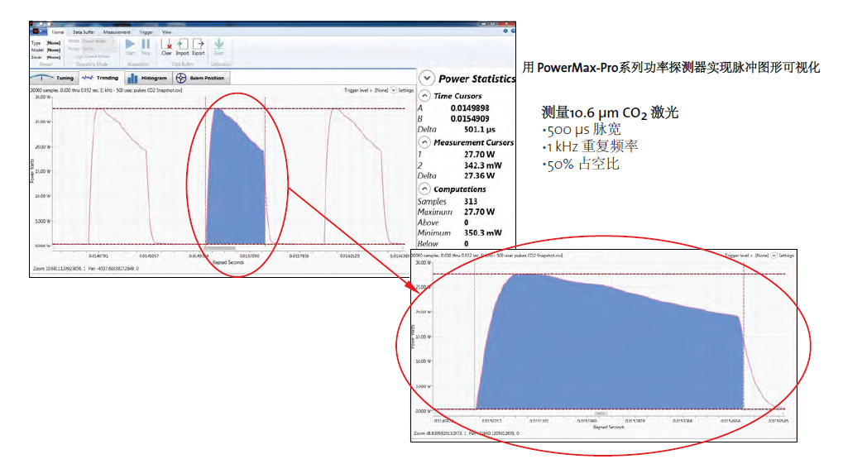Open the Data Buffer ribbon tab
This screenshot has width=843, height=459.
point(84,32)
